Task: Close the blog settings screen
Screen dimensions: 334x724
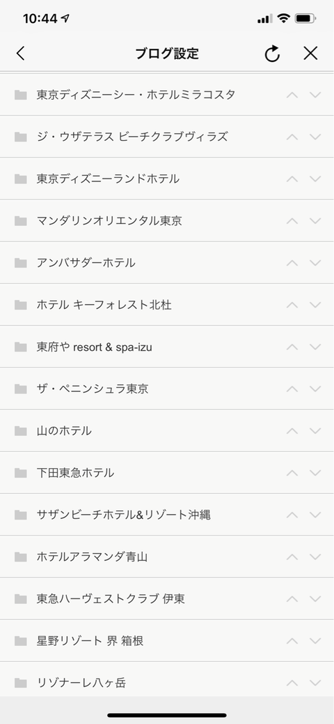Action: pos(310,54)
